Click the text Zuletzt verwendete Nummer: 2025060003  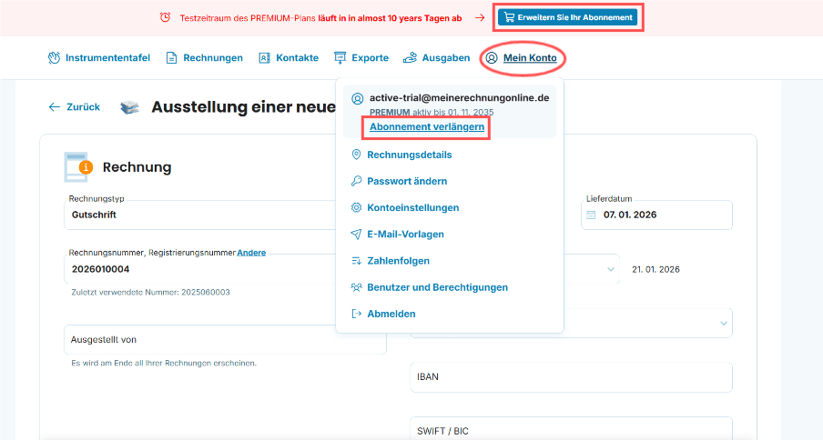click(x=150, y=293)
